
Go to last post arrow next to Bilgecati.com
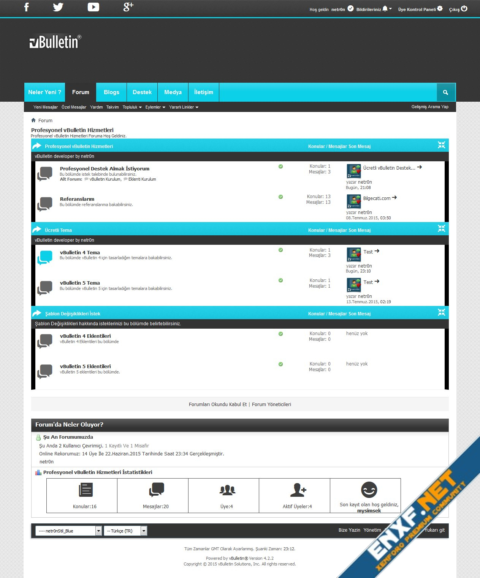[x=394, y=197]
